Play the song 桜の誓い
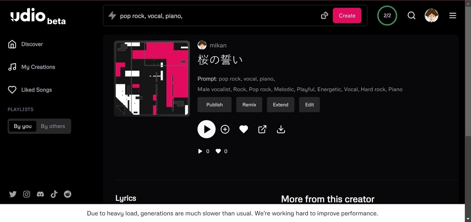471x222 pixels. [x=206, y=129]
